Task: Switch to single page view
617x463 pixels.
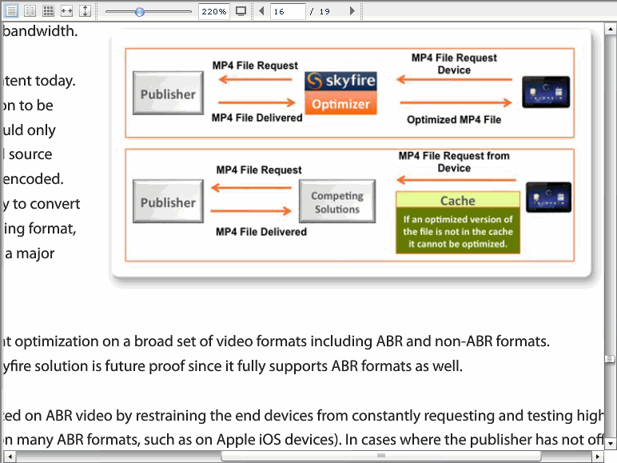Action: point(11,10)
